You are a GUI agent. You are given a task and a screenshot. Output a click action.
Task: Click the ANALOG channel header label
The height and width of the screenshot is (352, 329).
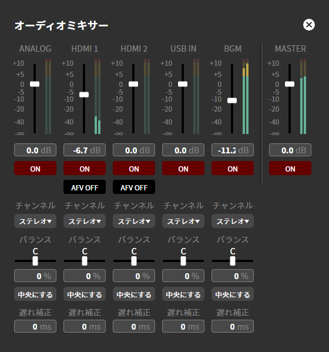pyautogui.click(x=35, y=49)
